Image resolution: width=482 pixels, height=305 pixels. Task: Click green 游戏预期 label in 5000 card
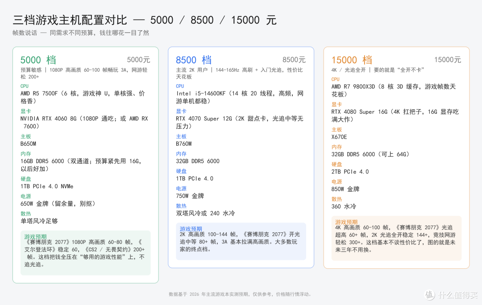click(35, 236)
